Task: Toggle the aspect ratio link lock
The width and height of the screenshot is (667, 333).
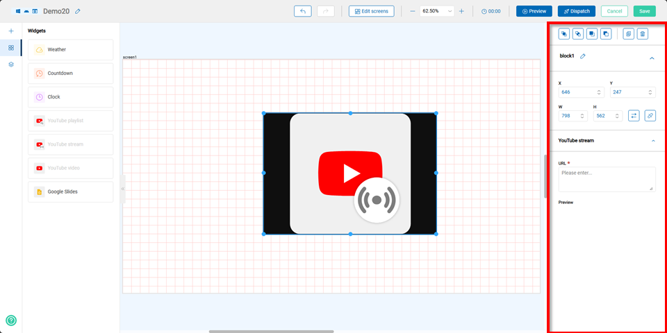Action: click(x=650, y=116)
